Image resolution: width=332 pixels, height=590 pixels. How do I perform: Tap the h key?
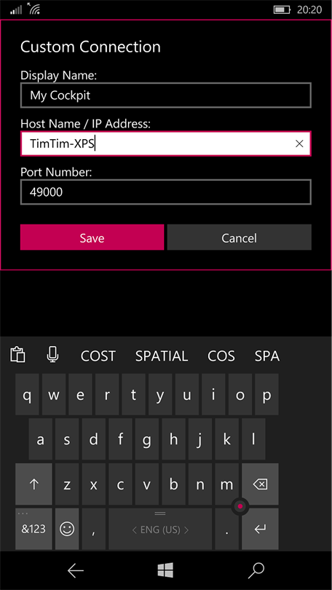point(173,439)
